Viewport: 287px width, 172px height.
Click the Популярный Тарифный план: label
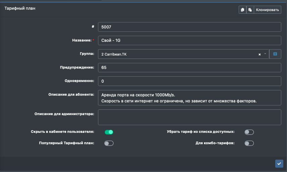click(66, 143)
